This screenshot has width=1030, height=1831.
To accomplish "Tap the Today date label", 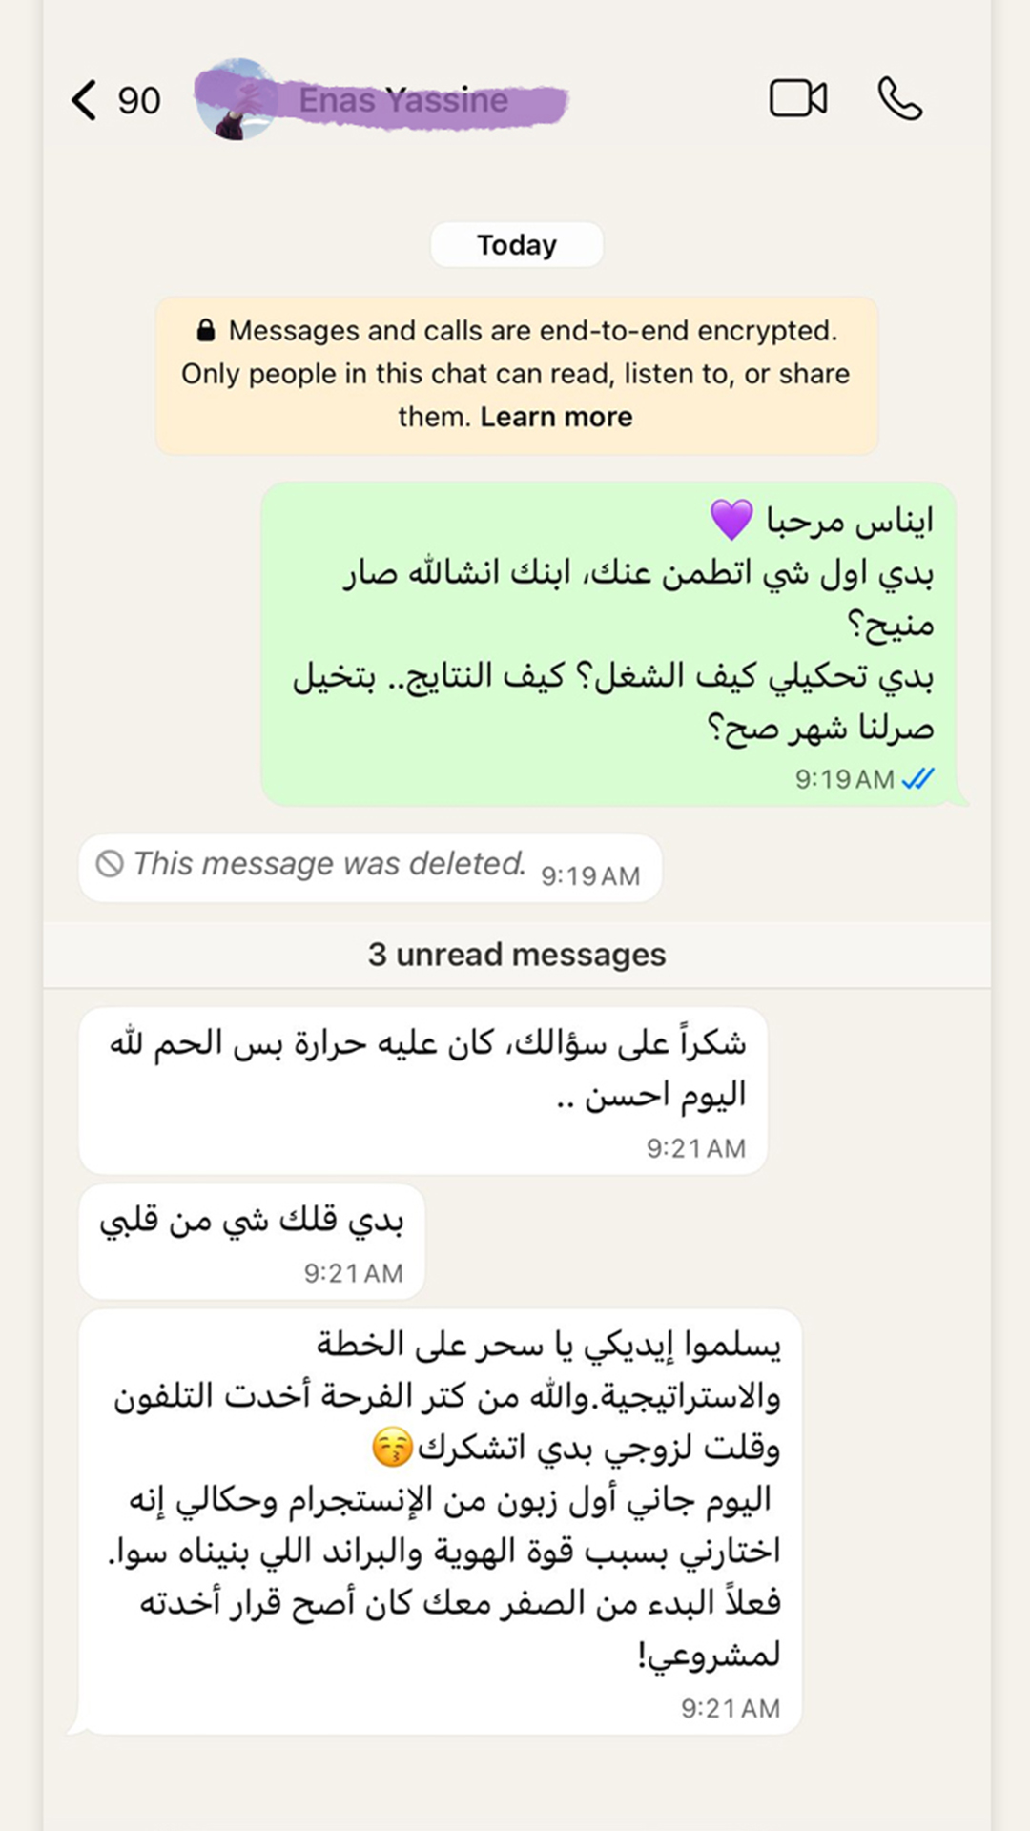I will (516, 245).
